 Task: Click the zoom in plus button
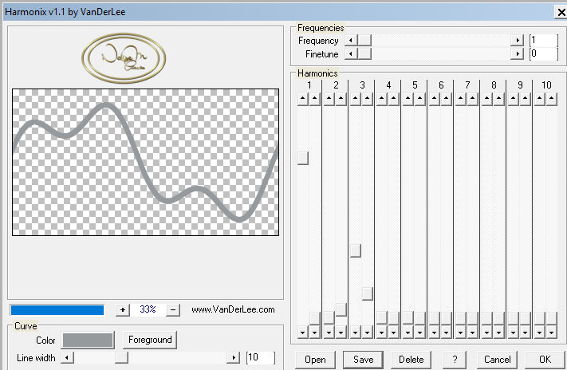[123, 309]
